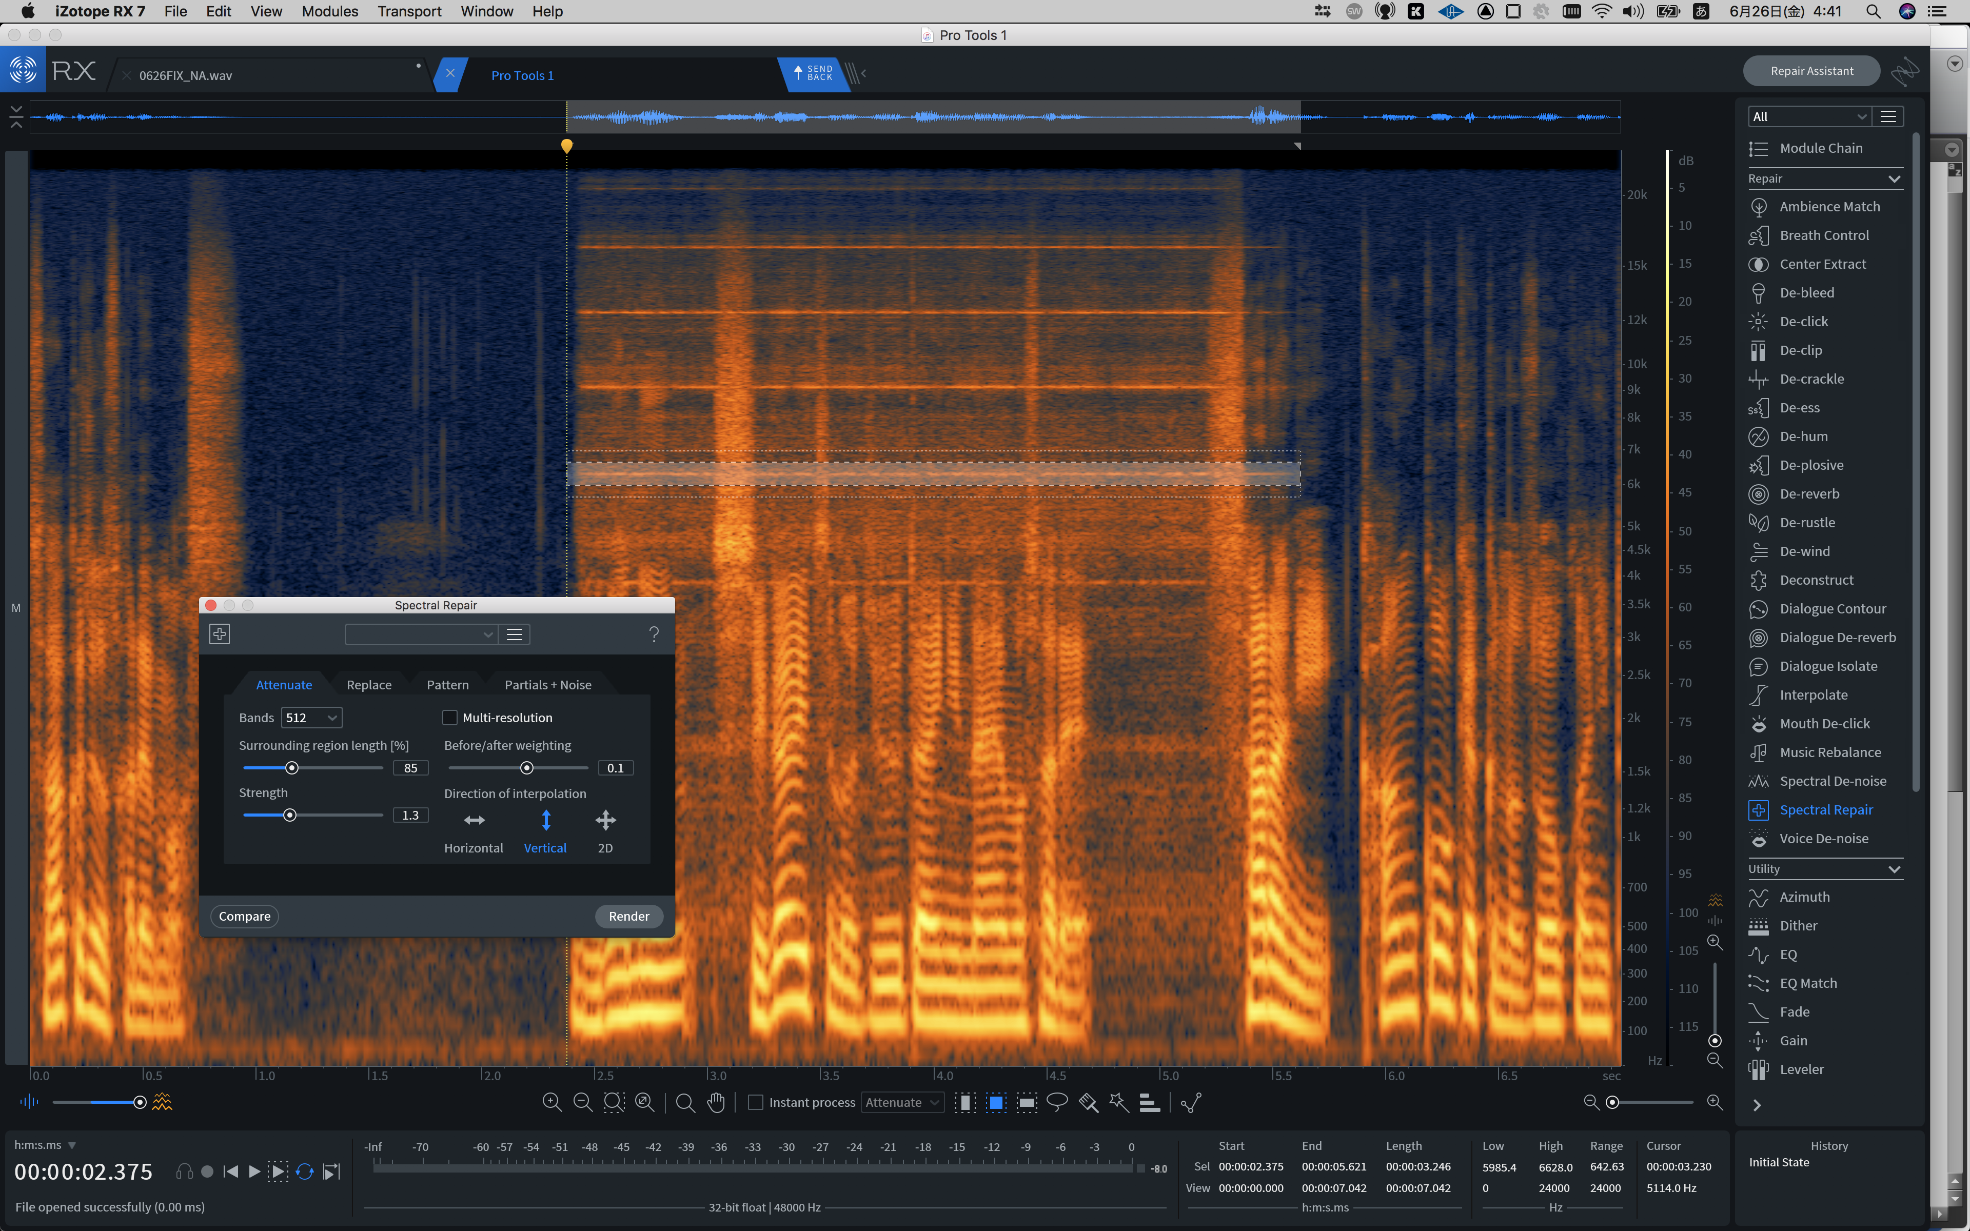Click the Strength value field 1.3
This screenshot has height=1231, width=1970.
pyautogui.click(x=410, y=815)
